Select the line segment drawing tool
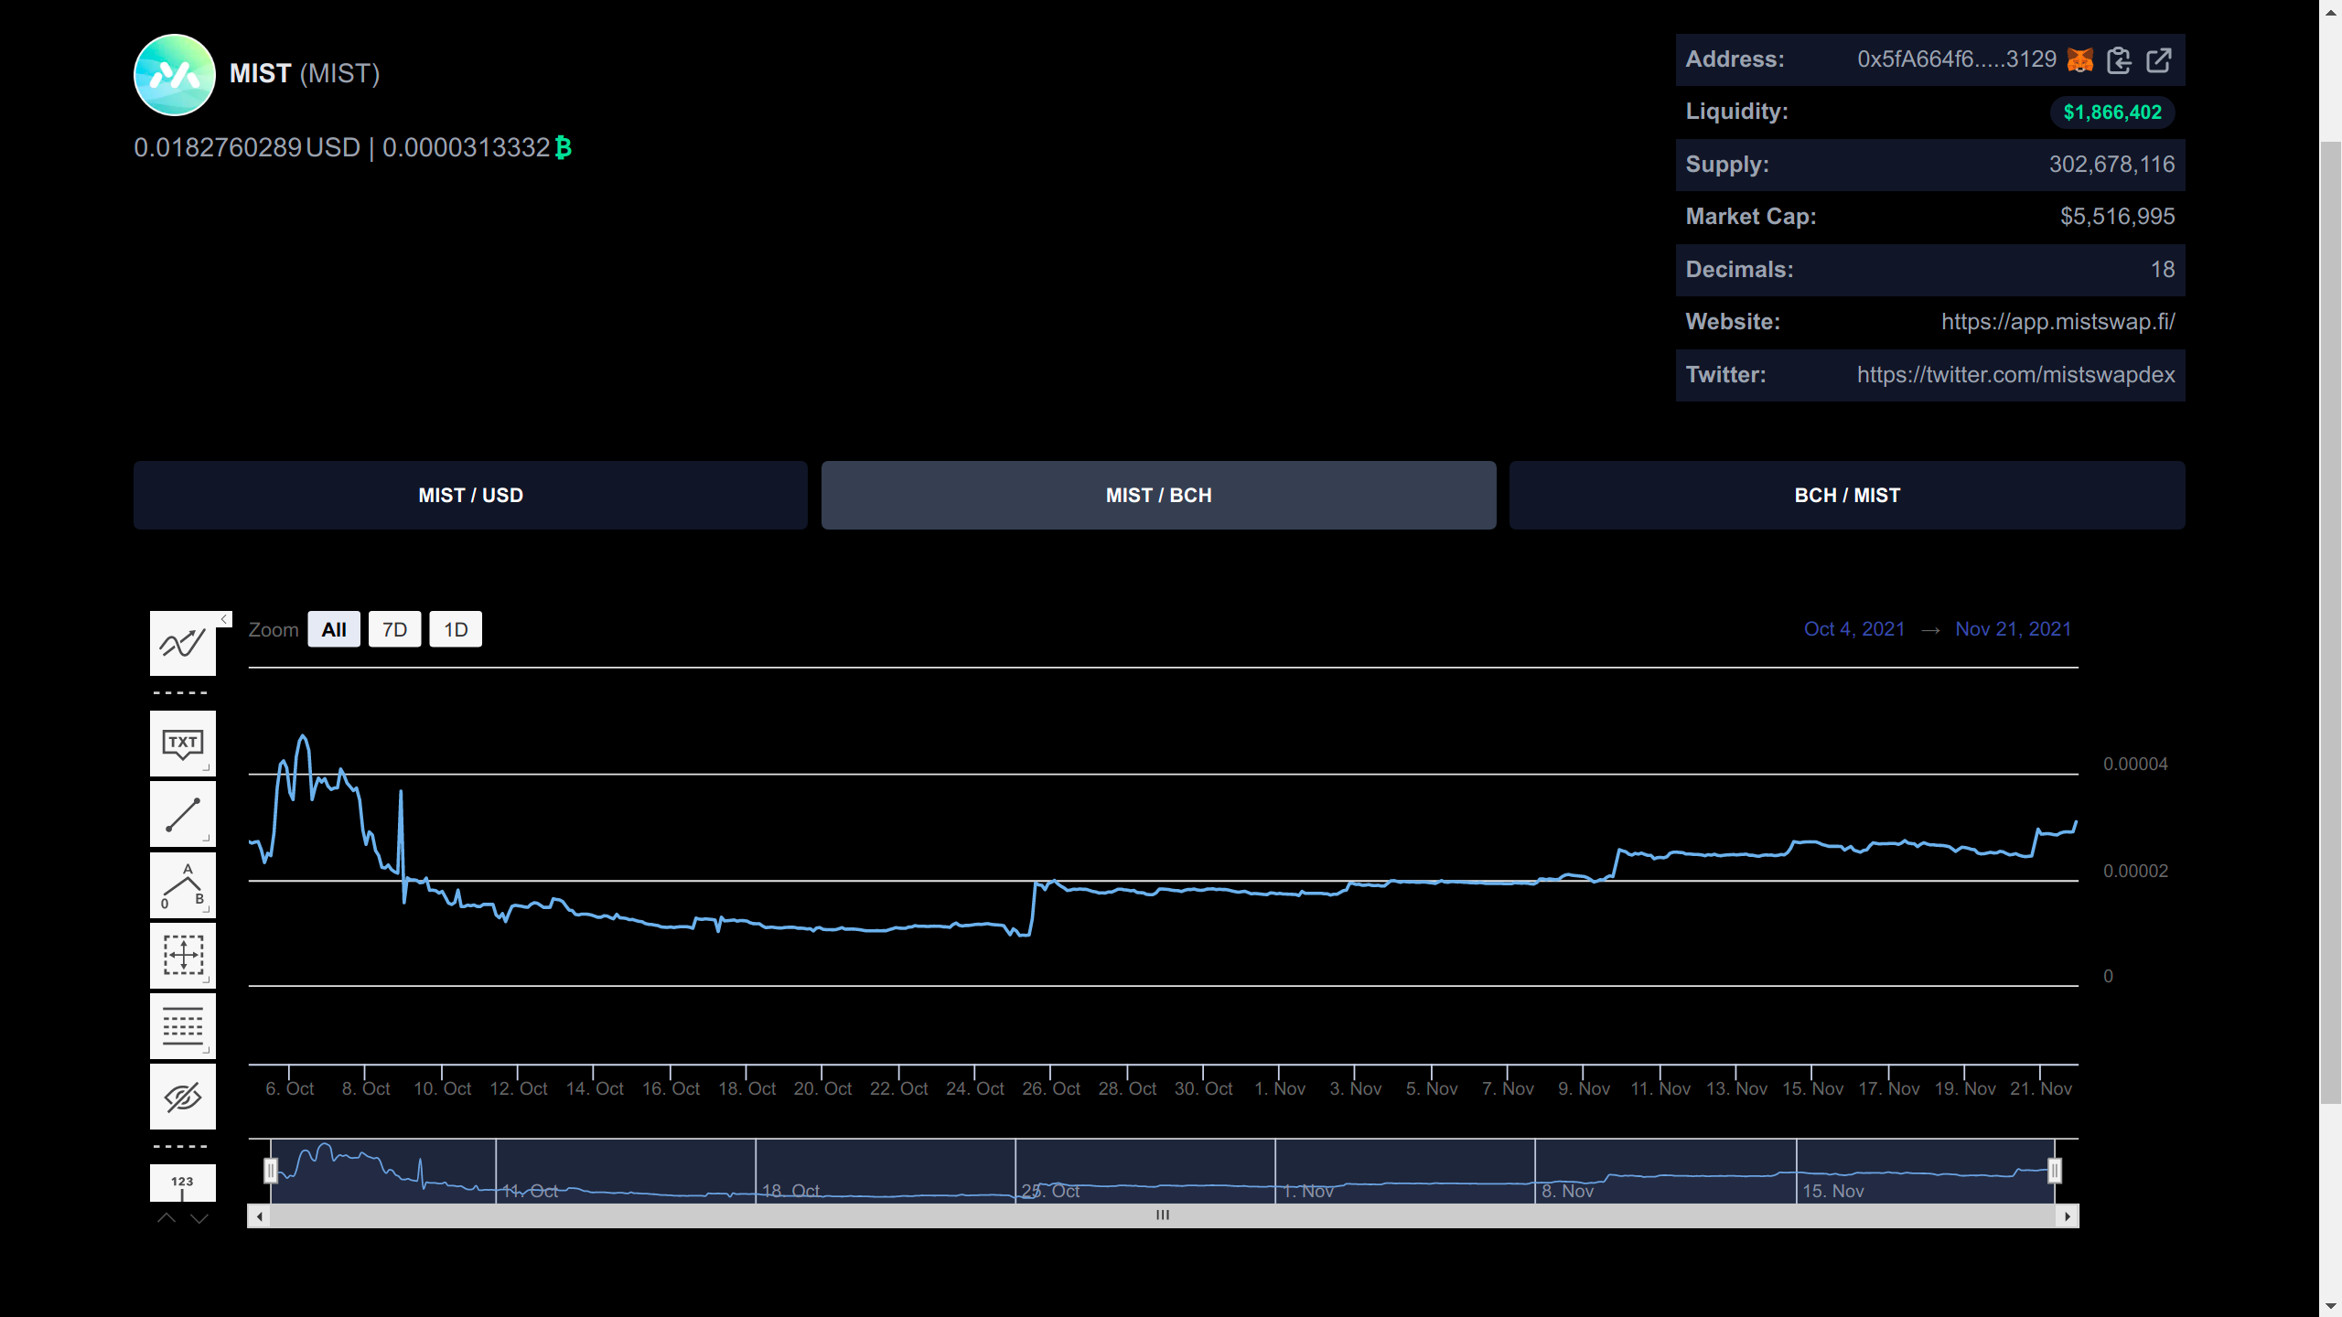Viewport: 2342px width, 1317px height. (183, 814)
